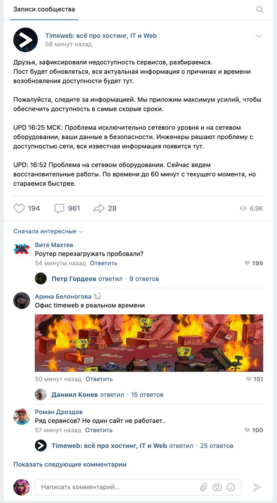Expand 15 replies from Даниил Конев

click(x=147, y=395)
